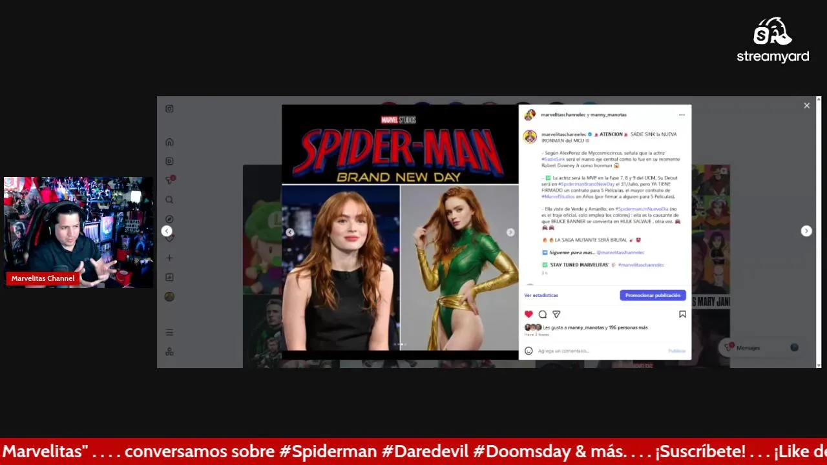827x465 pixels.
Task: Click the Create plus icon in sidebar
Action: pos(169,258)
